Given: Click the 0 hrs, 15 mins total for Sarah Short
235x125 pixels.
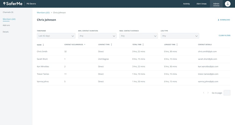Looking at the screenshot, I should click(x=139, y=59).
